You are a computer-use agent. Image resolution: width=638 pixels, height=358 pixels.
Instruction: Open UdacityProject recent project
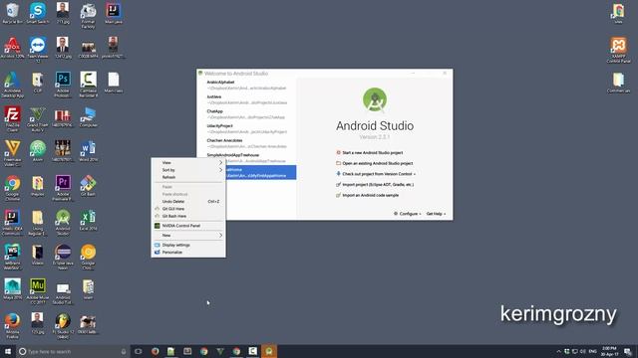(x=246, y=128)
